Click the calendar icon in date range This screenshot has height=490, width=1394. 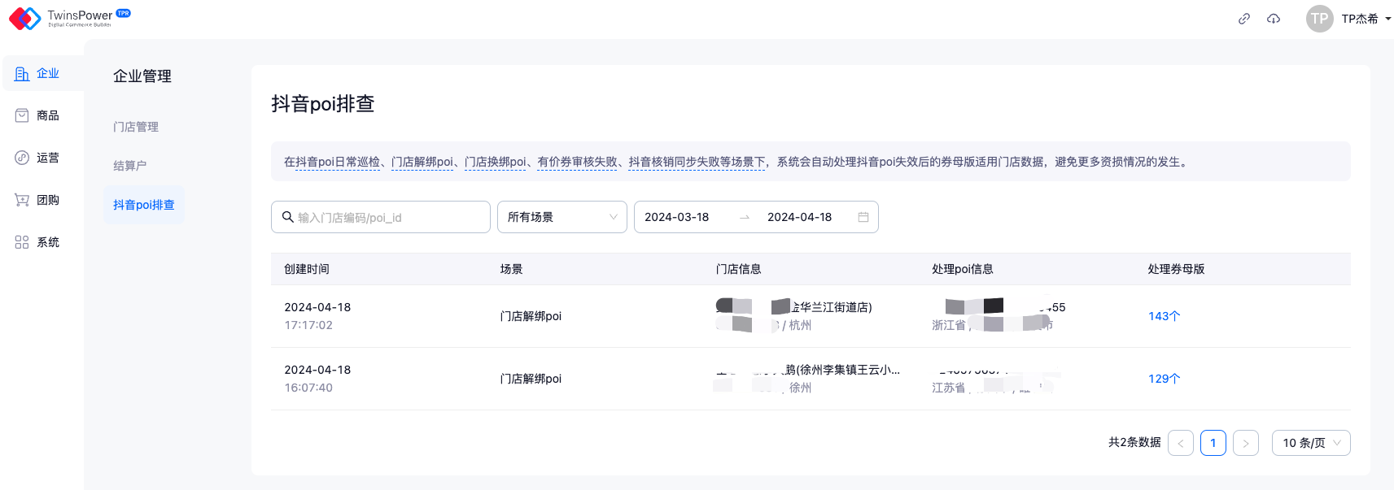pyautogui.click(x=863, y=217)
